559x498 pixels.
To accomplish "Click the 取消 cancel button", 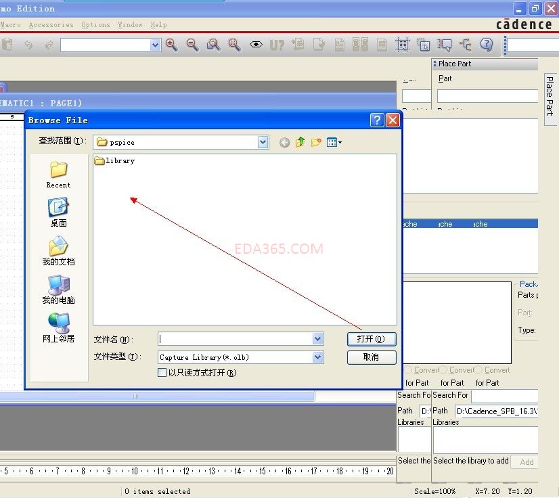I will 372,357.
